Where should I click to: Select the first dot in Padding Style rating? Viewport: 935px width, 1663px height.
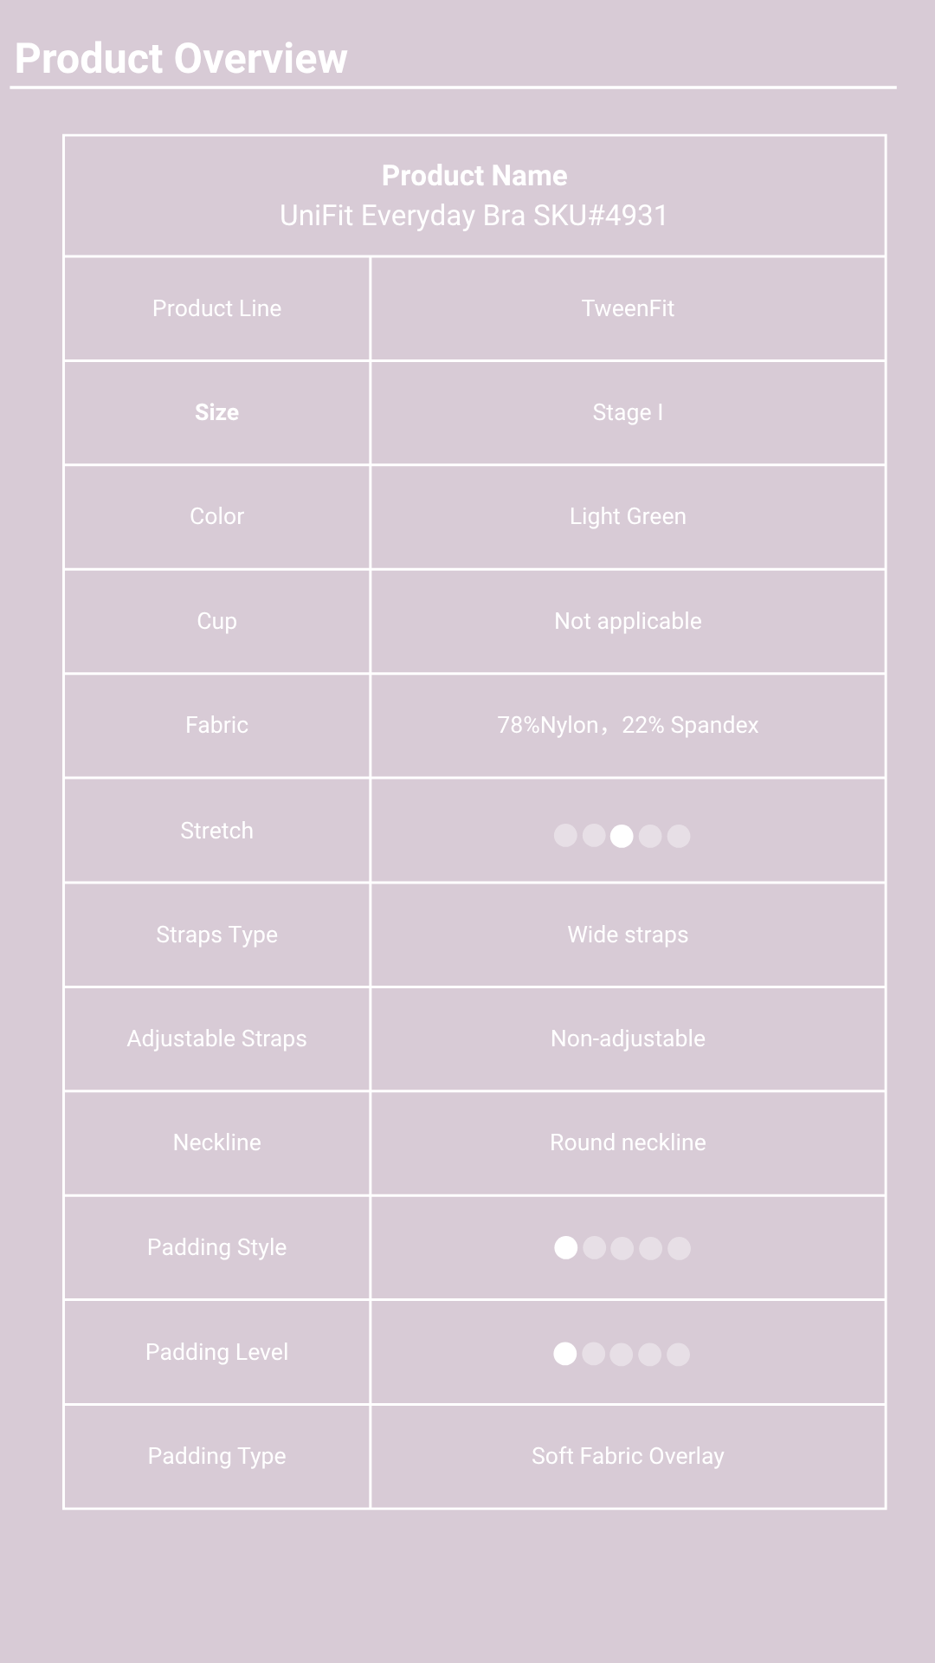565,1248
